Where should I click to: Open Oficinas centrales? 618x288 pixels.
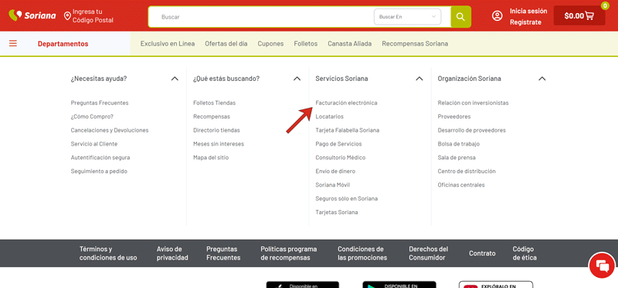click(x=461, y=185)
